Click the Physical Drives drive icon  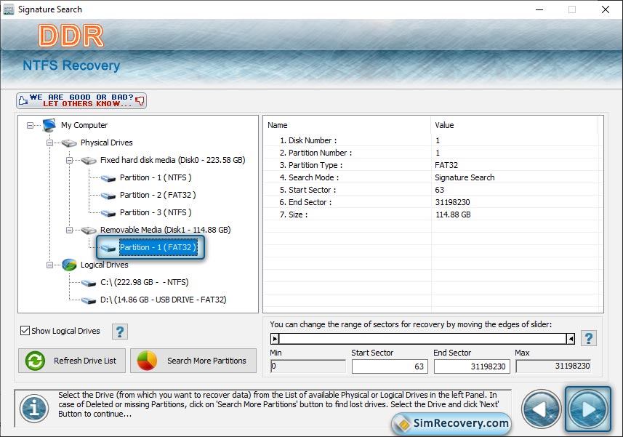click(x=69, y=143)
